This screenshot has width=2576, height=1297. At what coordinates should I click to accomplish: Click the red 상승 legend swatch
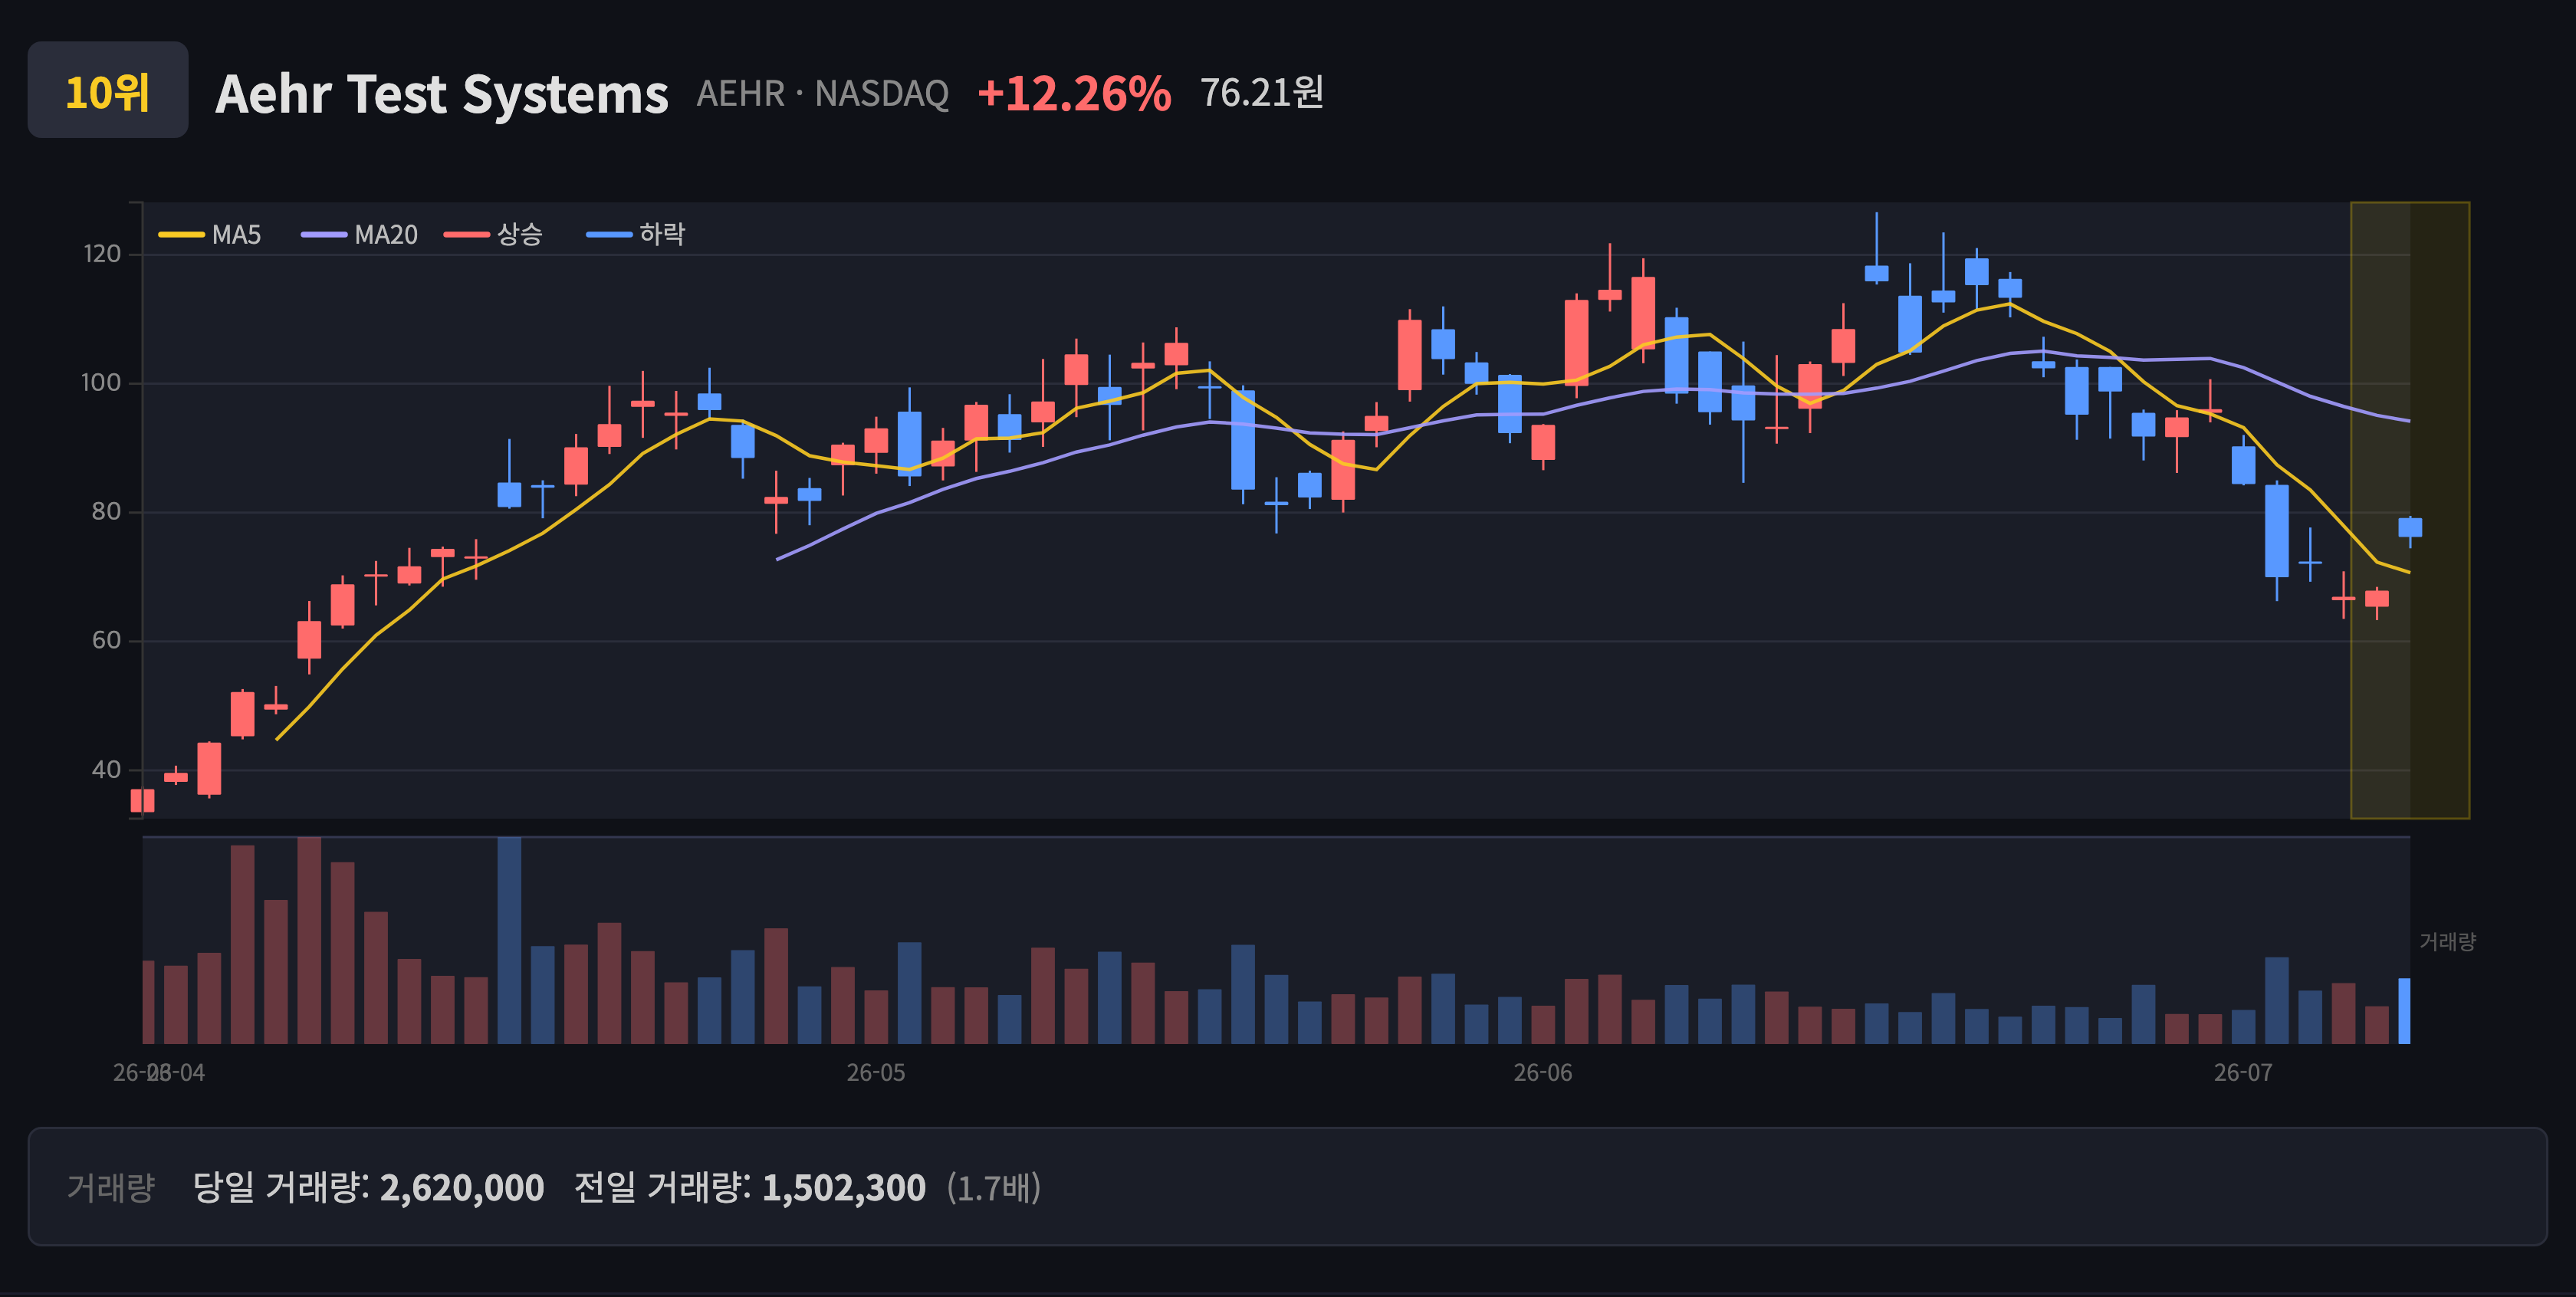467,235
